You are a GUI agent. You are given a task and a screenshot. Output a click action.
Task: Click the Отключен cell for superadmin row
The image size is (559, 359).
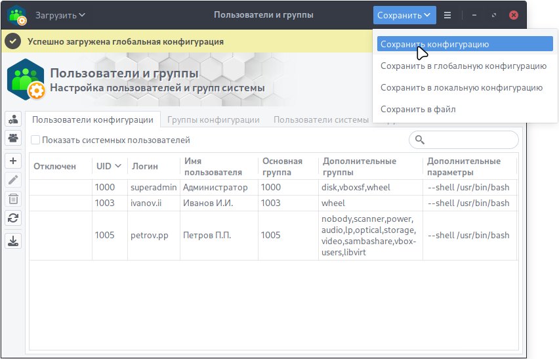pyautogui.click(x=60, y=188)
